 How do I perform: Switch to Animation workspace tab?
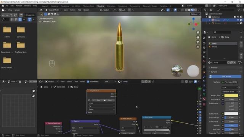111,6
